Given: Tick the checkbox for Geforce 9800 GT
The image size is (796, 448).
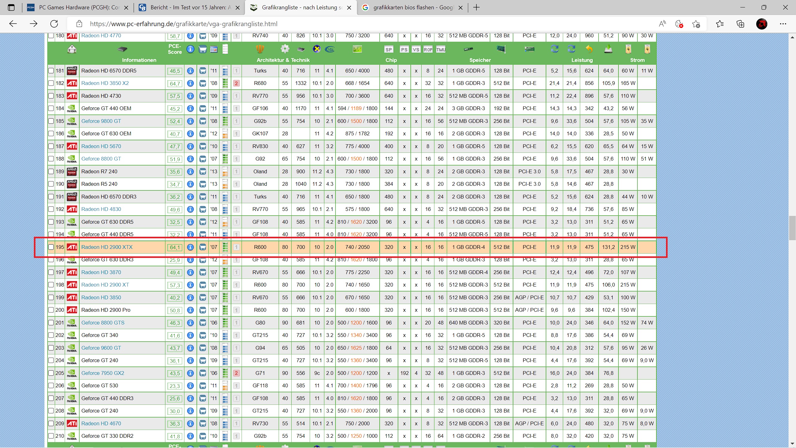Looking at the screenshot, I should tap(51, 121).
